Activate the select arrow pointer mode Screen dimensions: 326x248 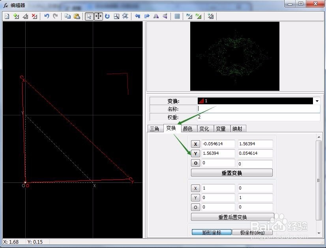click(89, 16)
